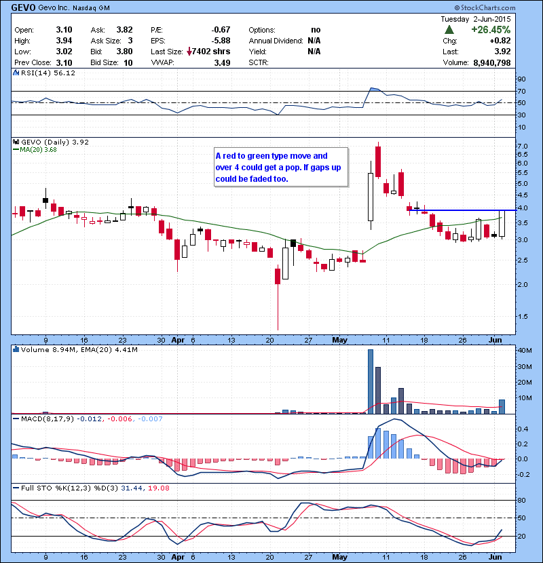The image size is (543, 563).
Task: Click the MACD value -0.012
Action: 89,419
